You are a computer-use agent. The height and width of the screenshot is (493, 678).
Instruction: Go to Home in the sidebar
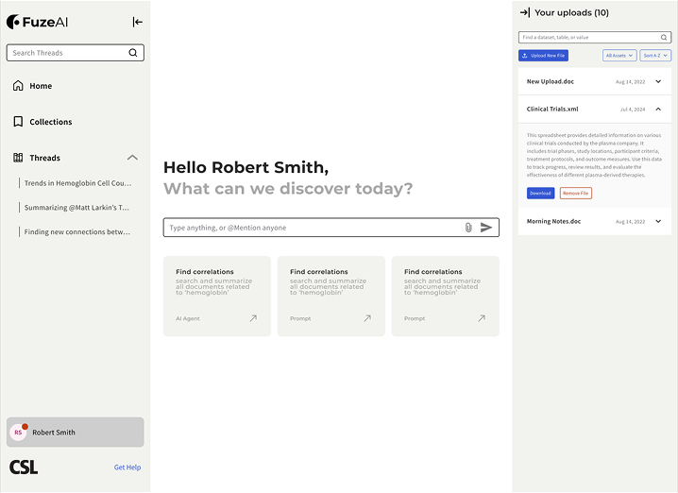tap(41, 86)
